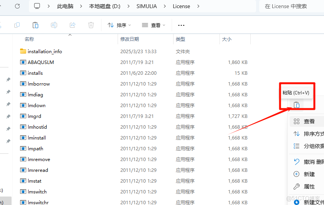Image resolution: width=324 pixels, height=205 pixels.
Task: Select the installation_info folder icon
Action: click(23, 51)
